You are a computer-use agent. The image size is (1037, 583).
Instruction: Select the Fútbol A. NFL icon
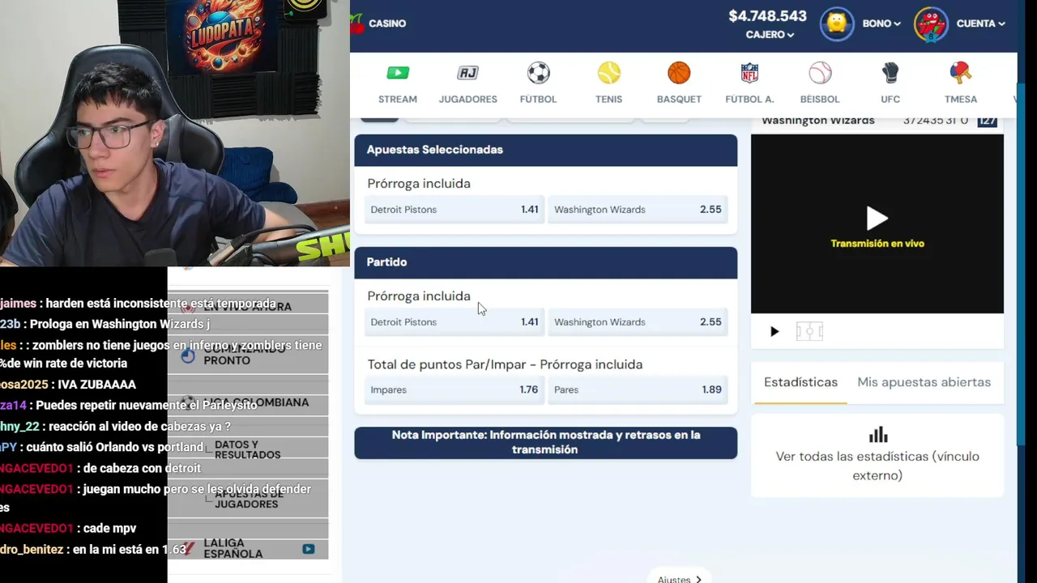tap(749, 73)
